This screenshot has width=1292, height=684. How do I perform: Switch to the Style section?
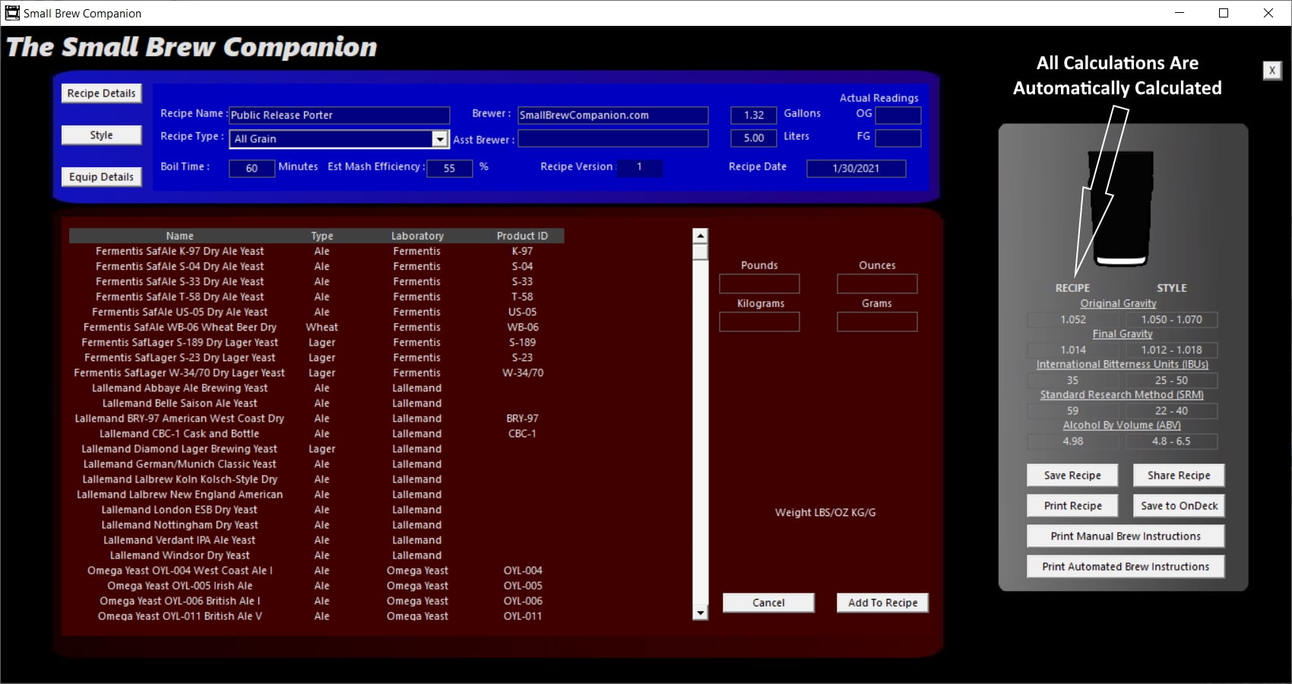pos(101,135)
